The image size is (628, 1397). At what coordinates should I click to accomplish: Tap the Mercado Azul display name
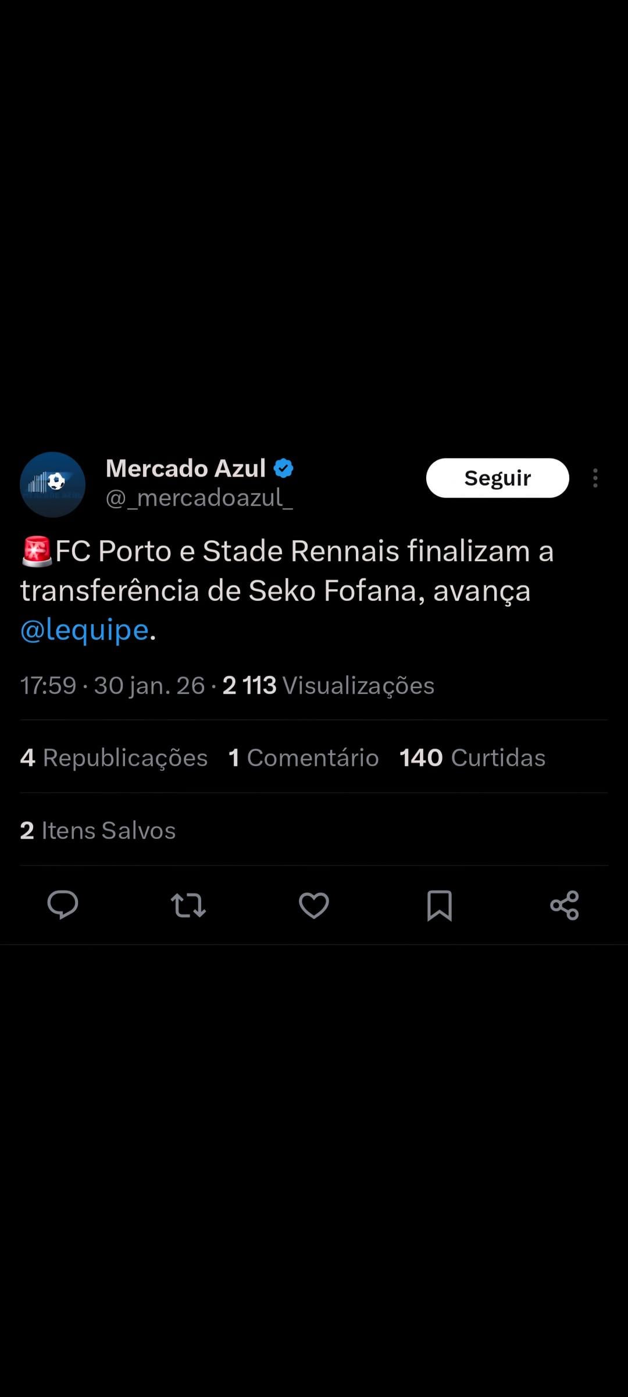(x=185, y=469)
